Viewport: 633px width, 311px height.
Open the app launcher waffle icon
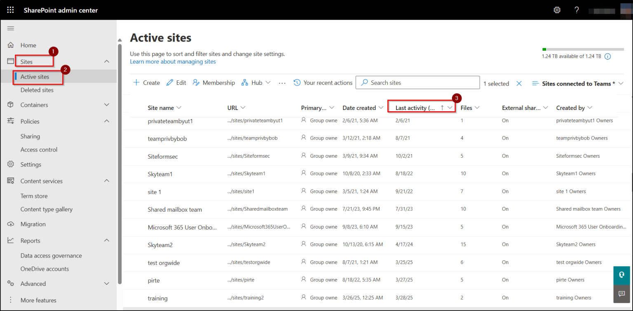click(x=10, y=10)
